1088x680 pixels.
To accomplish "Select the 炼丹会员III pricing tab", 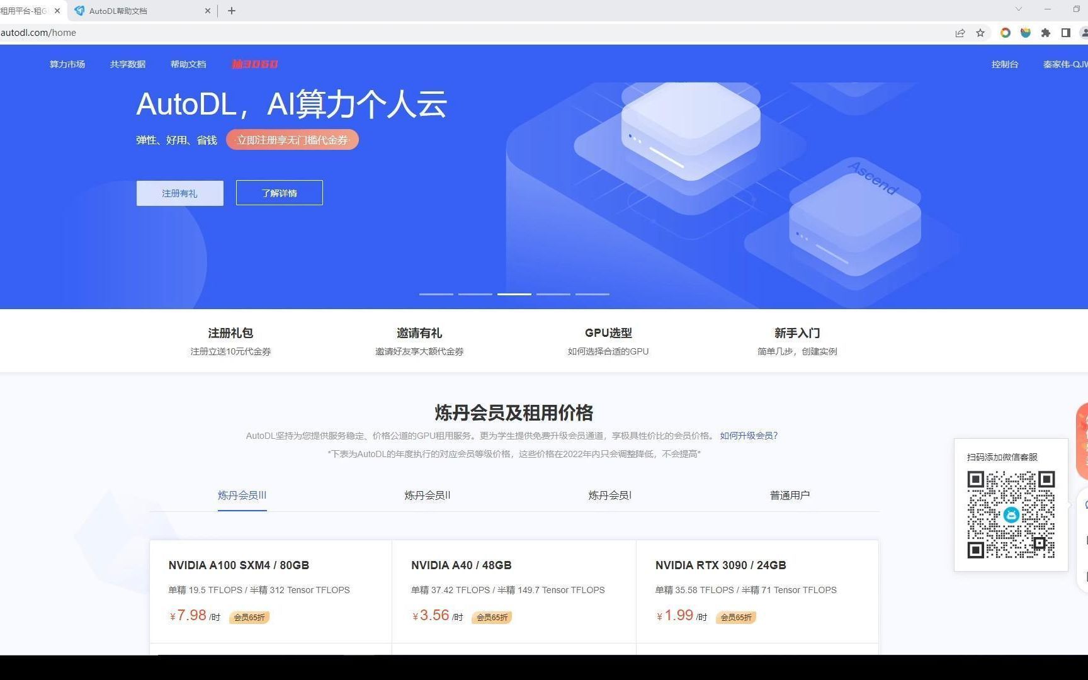I will pos(242,496).
